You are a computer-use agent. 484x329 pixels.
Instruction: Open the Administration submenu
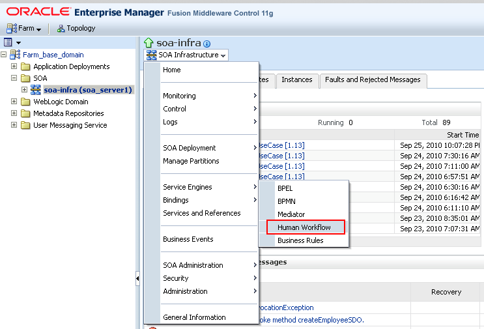coord(209,291)
